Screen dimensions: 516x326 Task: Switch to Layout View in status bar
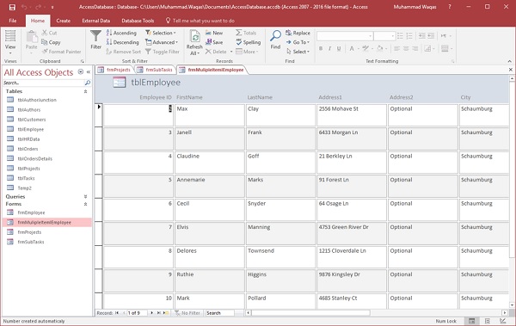pos(488,321)
